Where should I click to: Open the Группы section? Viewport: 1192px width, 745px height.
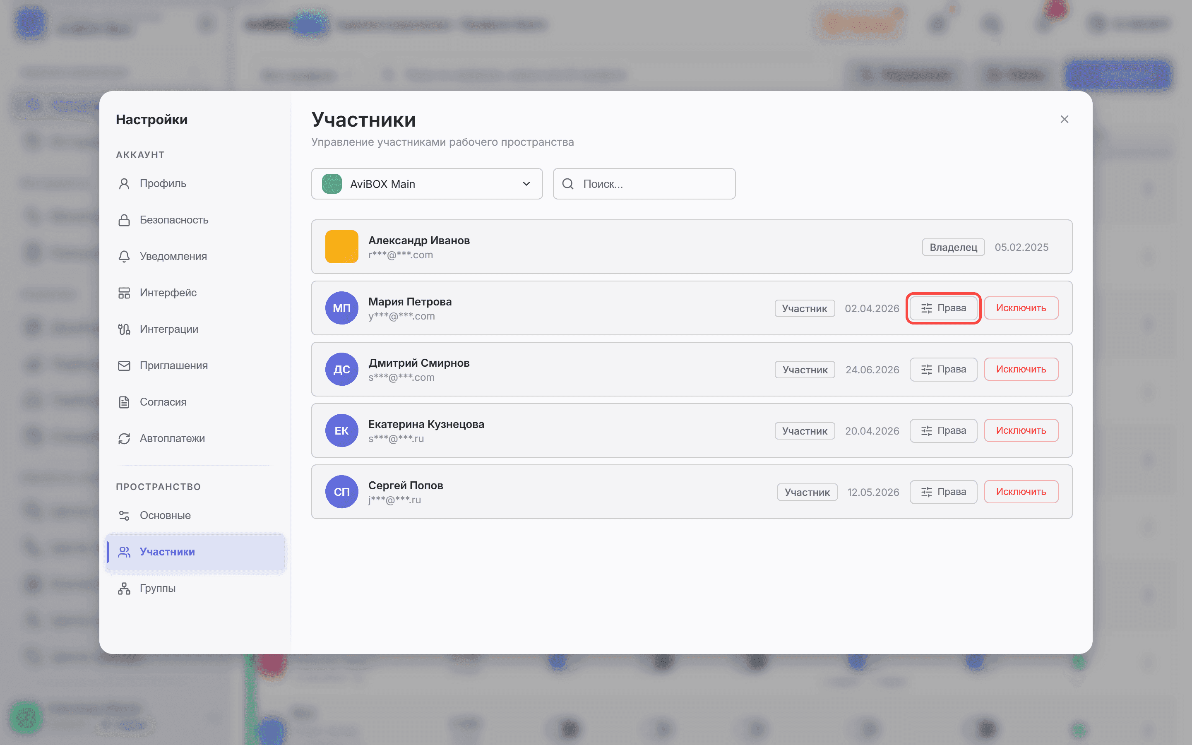click(195, 588)
